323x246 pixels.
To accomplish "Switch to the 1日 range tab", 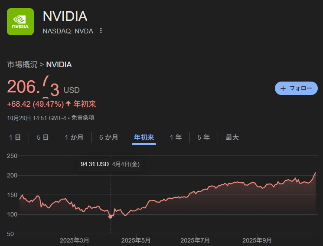I will [x=15, y=138].
